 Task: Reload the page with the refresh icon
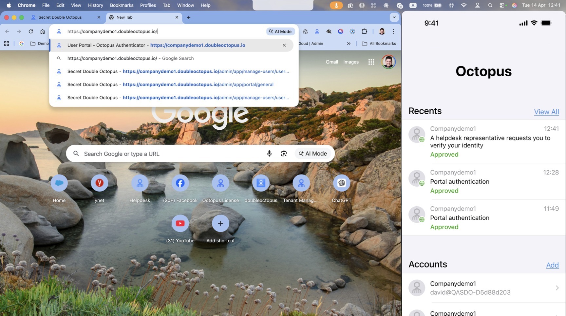(31, 31)
